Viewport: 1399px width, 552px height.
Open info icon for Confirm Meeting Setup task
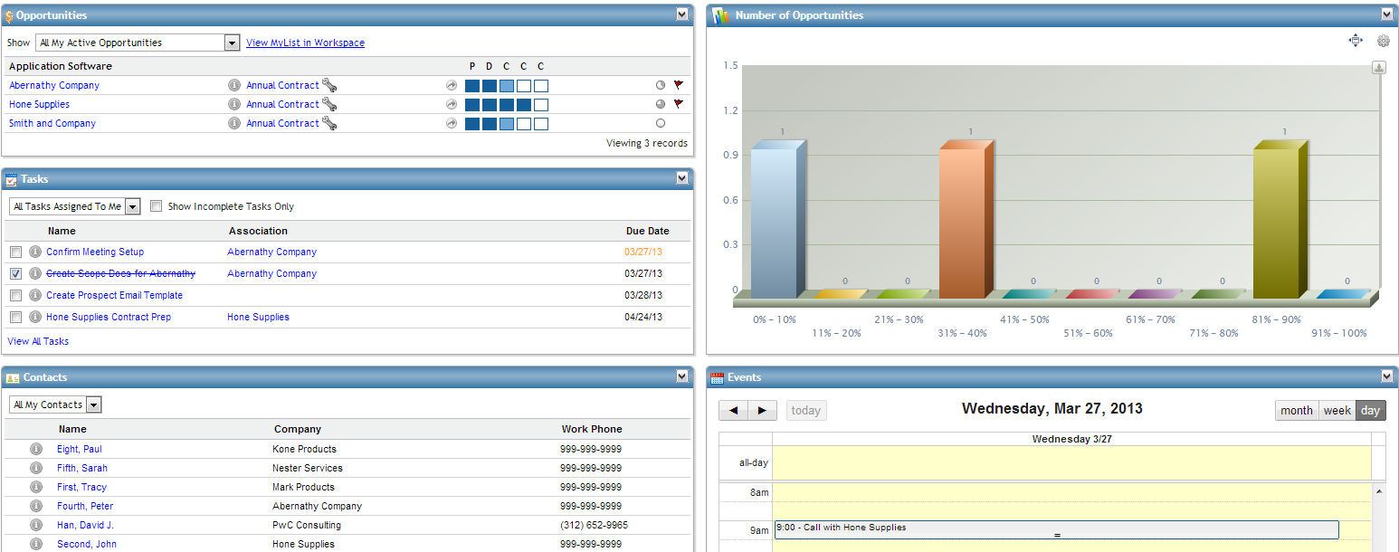35,252
